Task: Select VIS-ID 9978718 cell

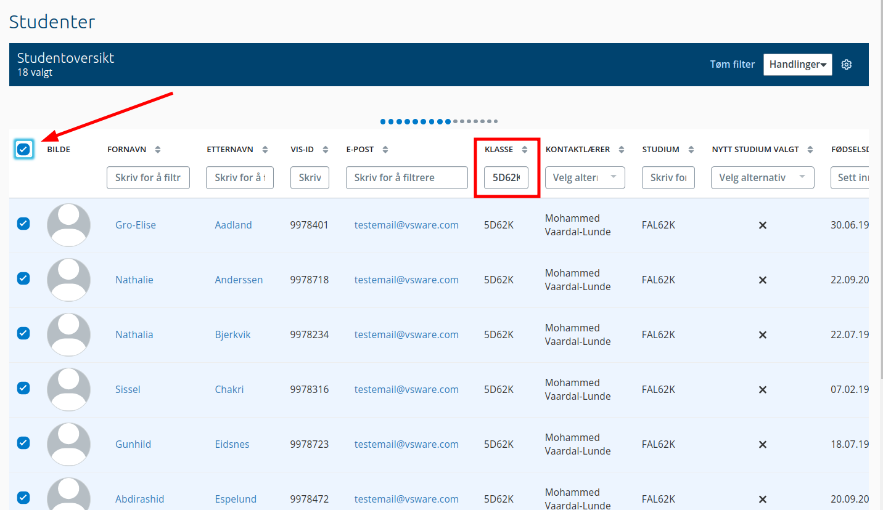Action: tap(310, 280)
